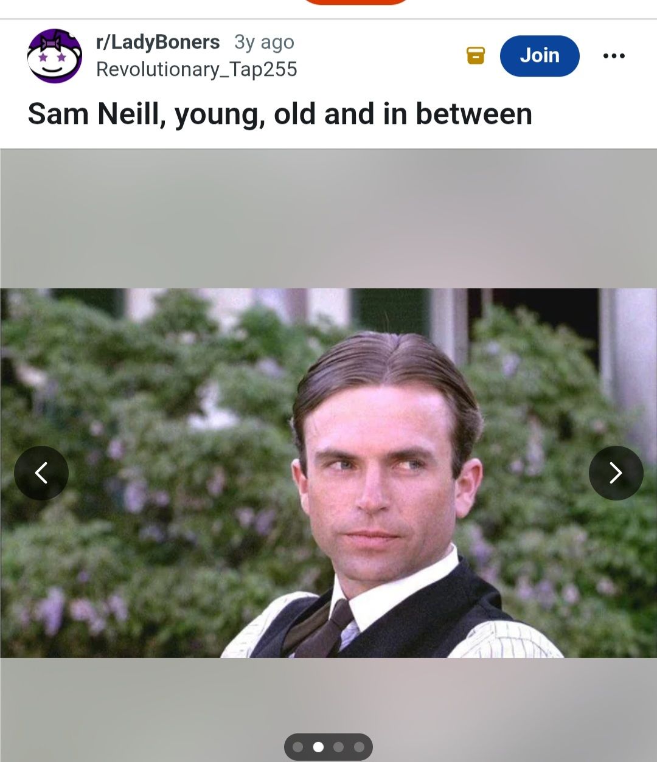Advance to the next image with right arrow

click(616, 473)
